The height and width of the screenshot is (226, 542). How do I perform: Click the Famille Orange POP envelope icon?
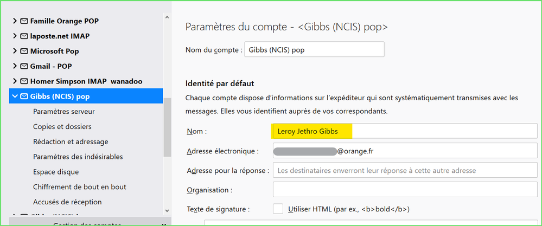(24, 21)
